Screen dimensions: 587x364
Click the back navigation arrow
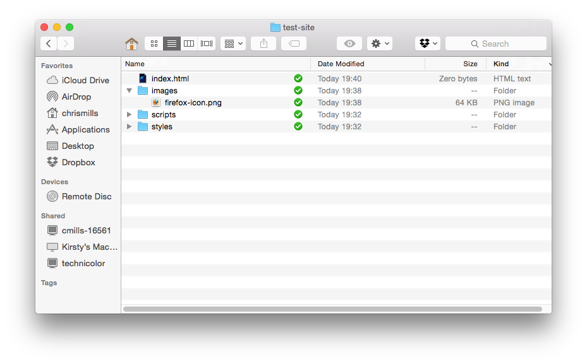[48, 43]
